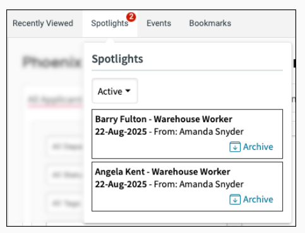
Task: Switch to the Spotlights tab
Action: pyautogui.click(x=110, y=23)
